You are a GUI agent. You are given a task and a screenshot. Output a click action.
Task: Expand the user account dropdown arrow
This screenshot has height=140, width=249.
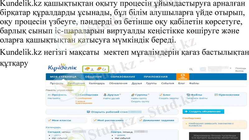231,68
